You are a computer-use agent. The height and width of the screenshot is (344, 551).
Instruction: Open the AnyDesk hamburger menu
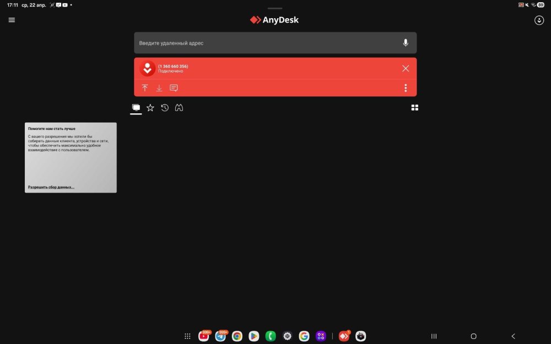tap(12, 20)
